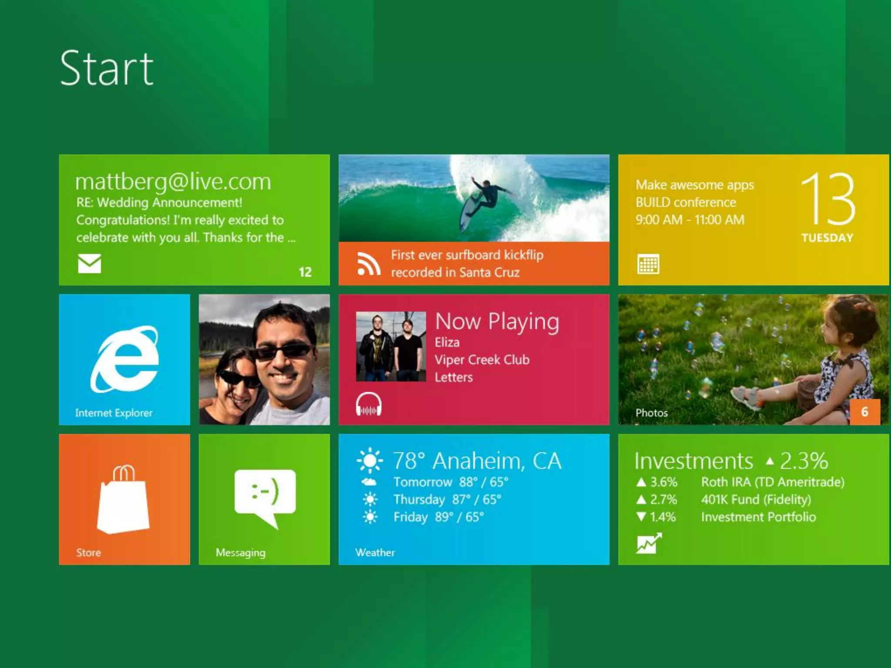Click the Photos count badge 6
Viewport: 891px width, 668px height.
coord(864,411)
